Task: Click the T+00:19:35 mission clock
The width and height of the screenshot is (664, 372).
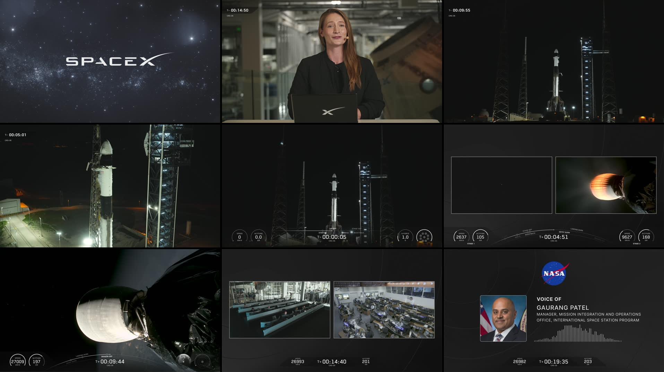Action: [x=554, y=362]
